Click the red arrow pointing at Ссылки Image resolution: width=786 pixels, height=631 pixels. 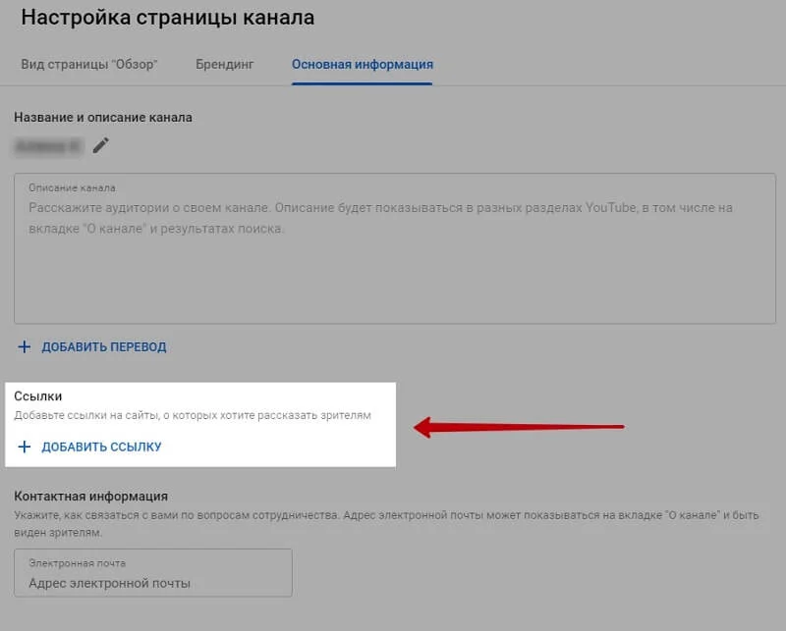519,427
